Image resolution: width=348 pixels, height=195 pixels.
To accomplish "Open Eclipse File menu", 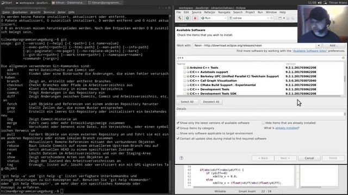I will point(179,12).
